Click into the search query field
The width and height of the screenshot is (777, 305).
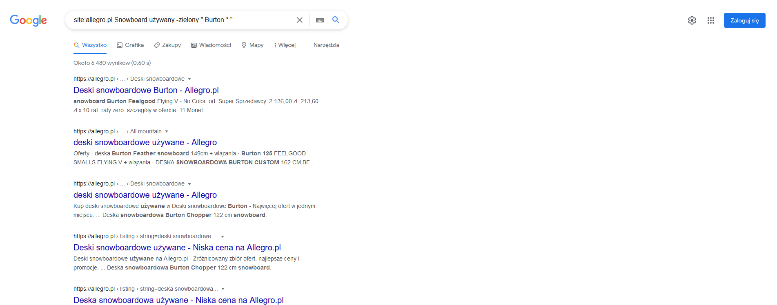coord(182,20)
